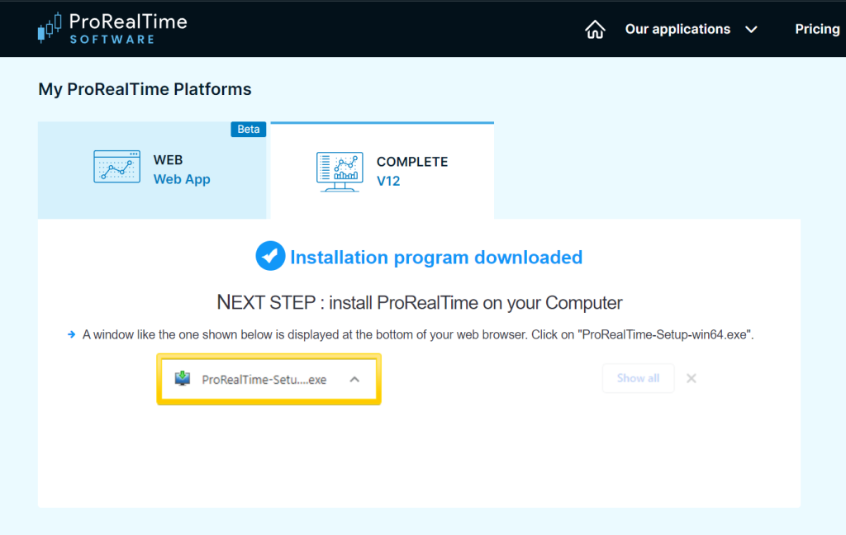Click the V12 version link
This screenshot has width=846, height=535.
coord(388,181)
